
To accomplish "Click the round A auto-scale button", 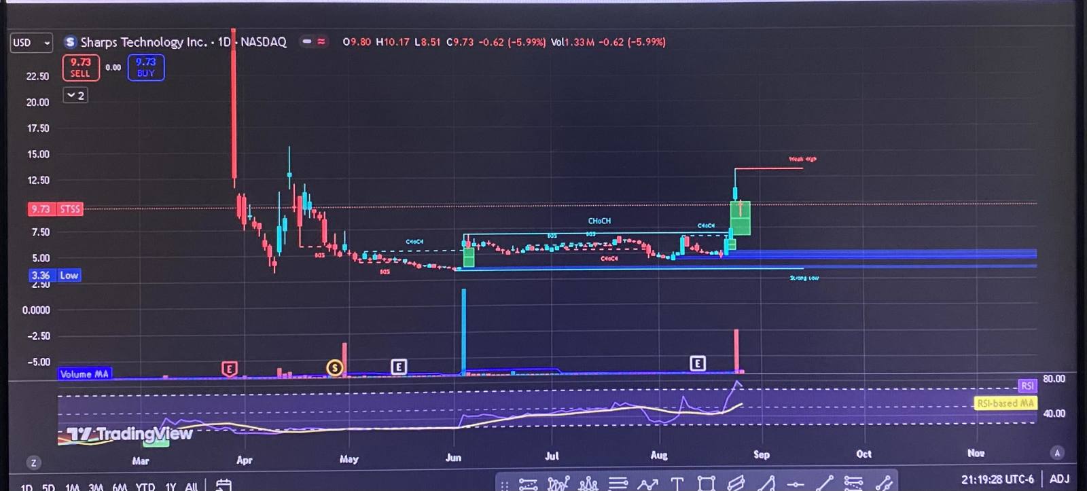I will click(1057, 453).
